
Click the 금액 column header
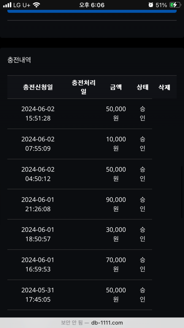click(x=116, y=87)
